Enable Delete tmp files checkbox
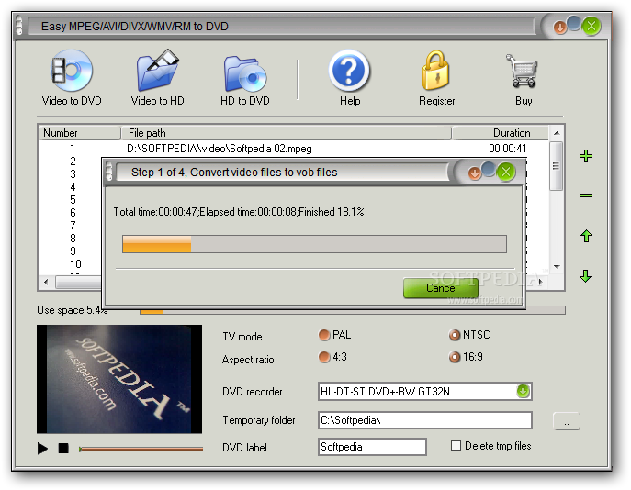 pos(456,445)
